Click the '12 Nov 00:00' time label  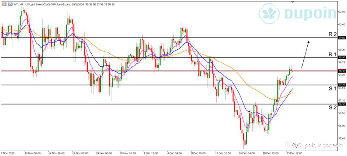click(34, 153)
